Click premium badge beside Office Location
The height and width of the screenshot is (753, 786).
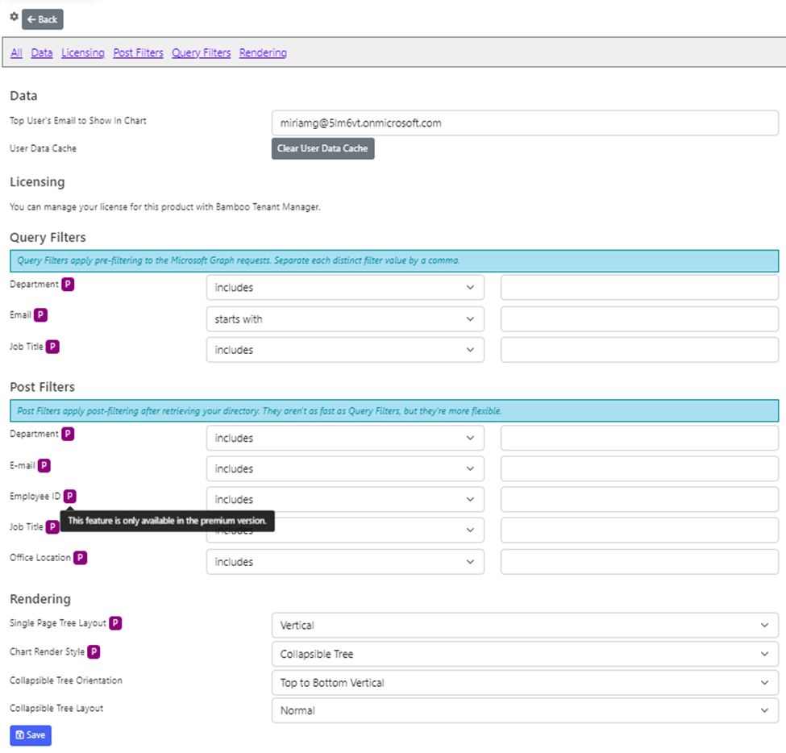[x=81, y=558]
